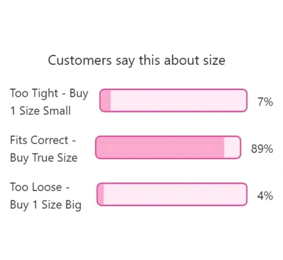Image resolution: width=283 pixels, height=260 pixels.
Task: Click the light unfilled area of Too Tight bar
Action: [179, 101]
